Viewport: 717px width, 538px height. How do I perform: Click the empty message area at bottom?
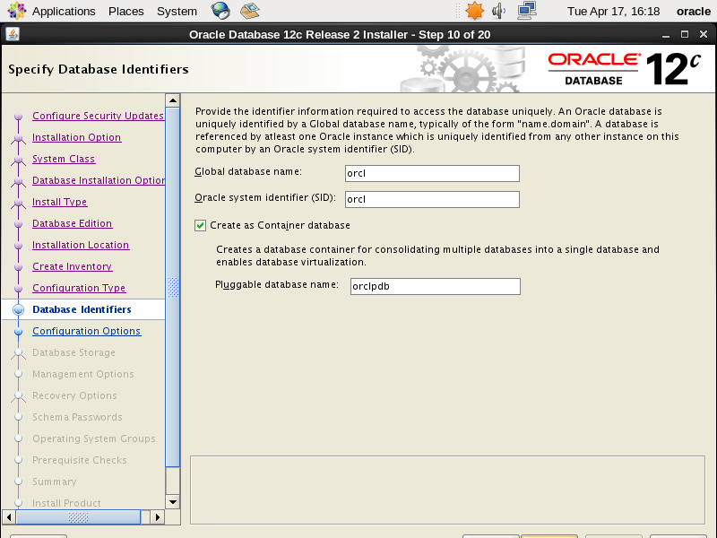(447, 490)
